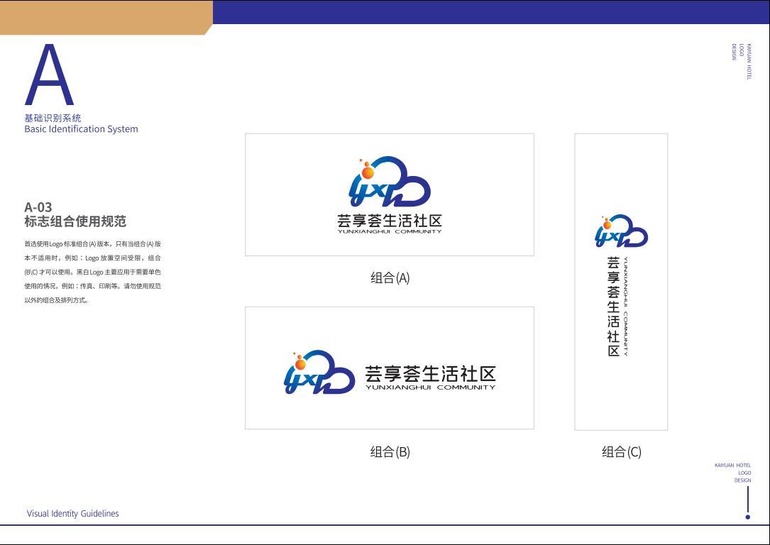Click the paragraph line containing '黑白Logo主要应用于'
The height and width of the screenshot is (545, 770).
click(x=92, y=272)
